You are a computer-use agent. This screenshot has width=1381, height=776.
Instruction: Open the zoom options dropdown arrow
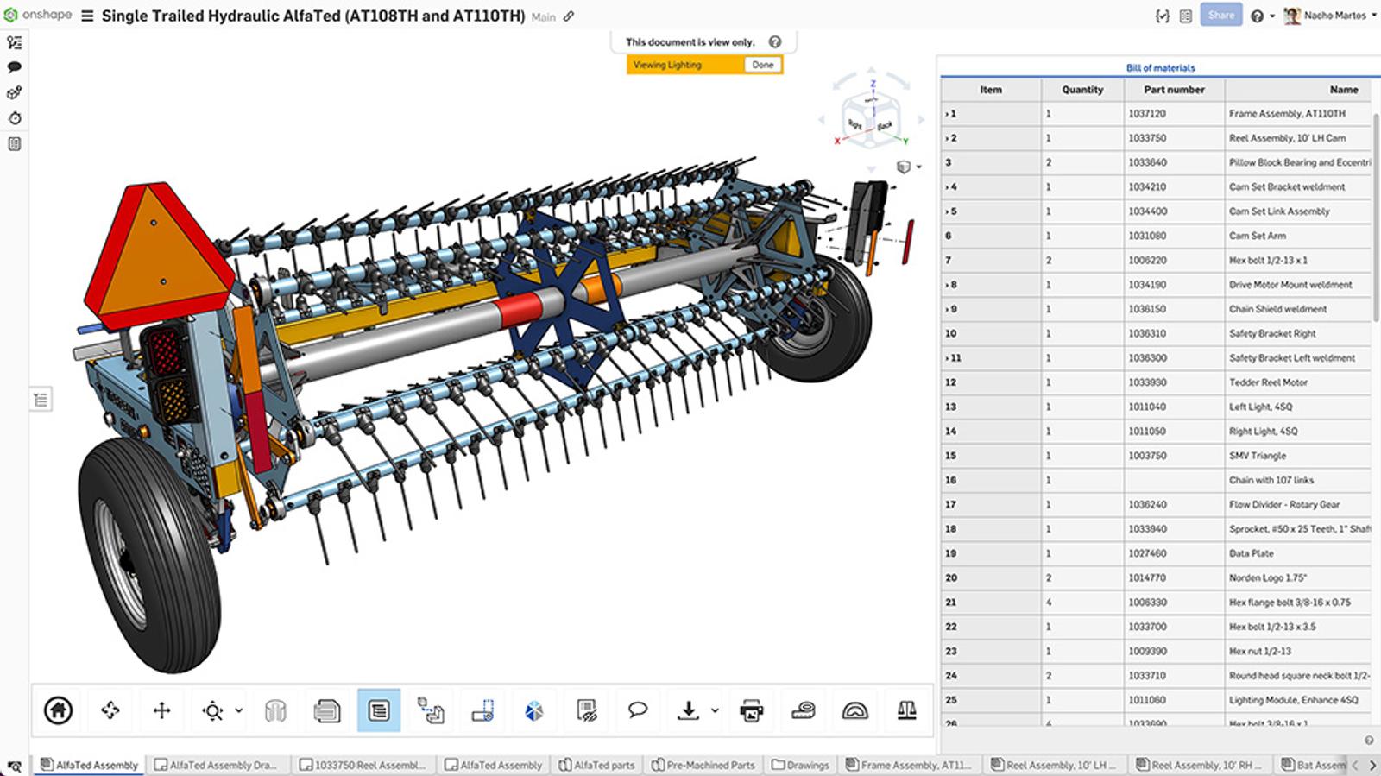tap(239, 710)
